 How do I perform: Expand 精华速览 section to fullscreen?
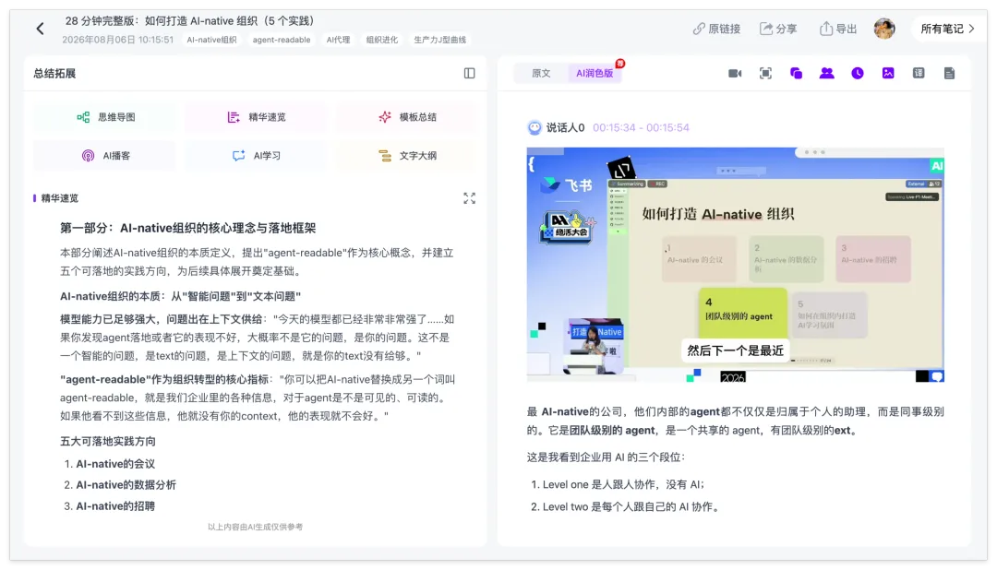469,198
